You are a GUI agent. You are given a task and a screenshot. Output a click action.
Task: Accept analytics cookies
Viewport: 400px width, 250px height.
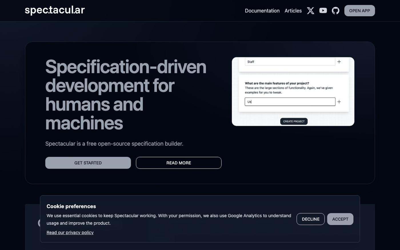[340, 219]
